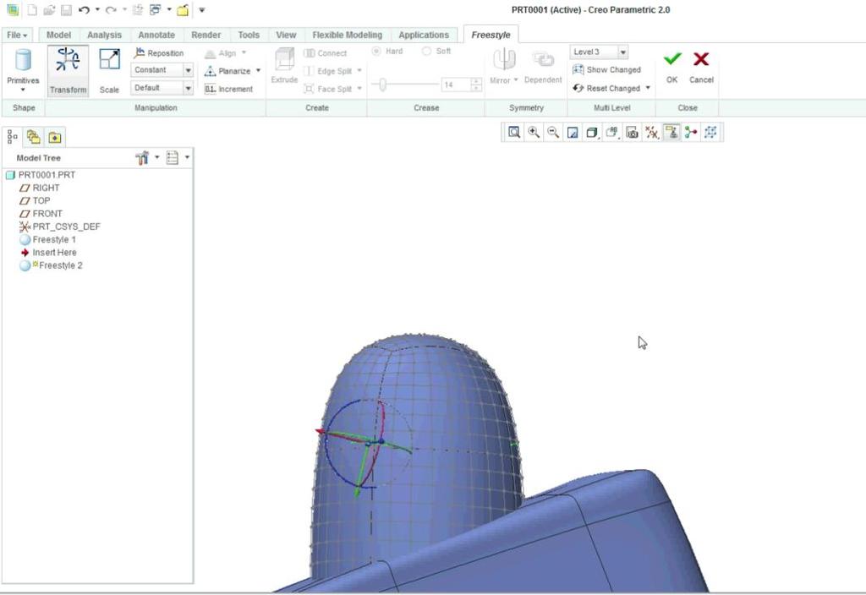Click the Undo arrow icon

point(84,10)
